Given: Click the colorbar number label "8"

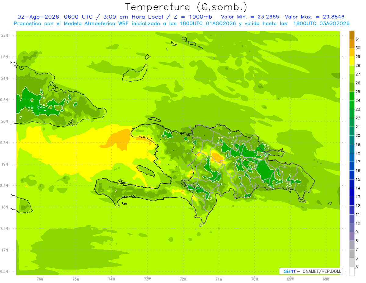Looking at the screenshot, I should [x=357, y=241].
